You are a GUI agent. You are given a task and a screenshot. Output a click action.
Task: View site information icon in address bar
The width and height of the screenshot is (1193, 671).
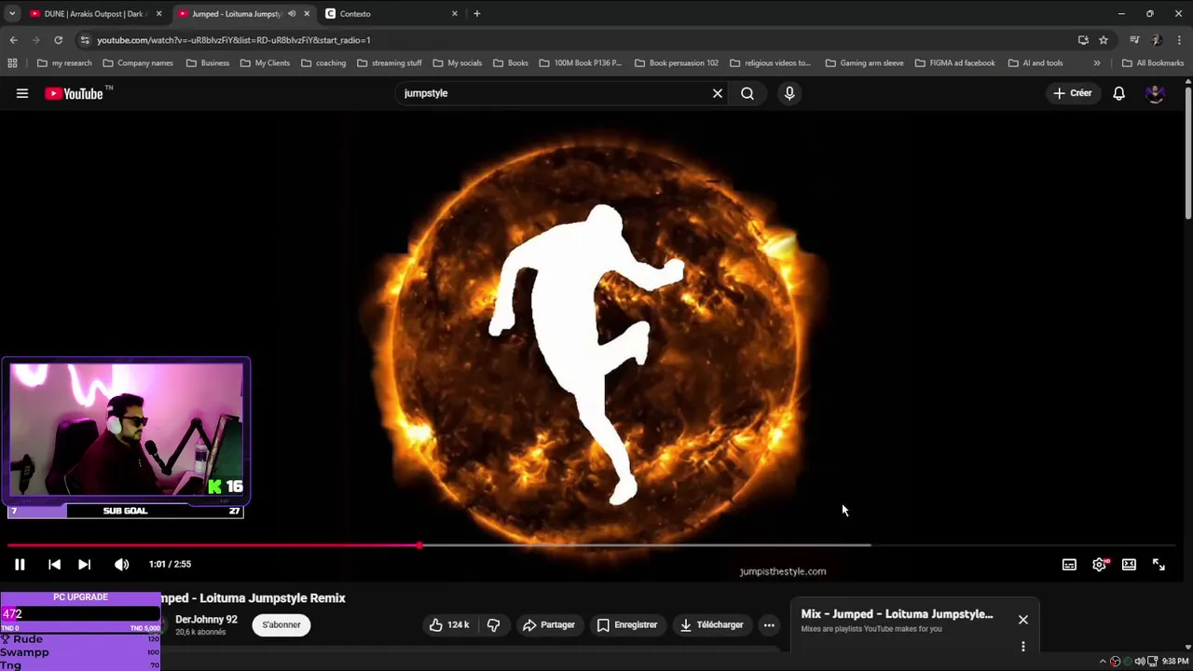pyautogui.click(x=85, y=40)
